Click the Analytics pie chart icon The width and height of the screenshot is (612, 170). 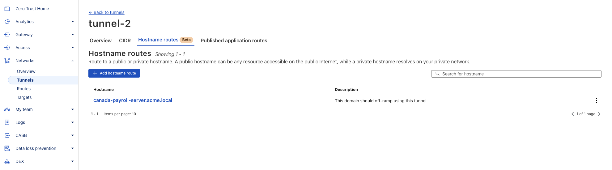point(7,22)
